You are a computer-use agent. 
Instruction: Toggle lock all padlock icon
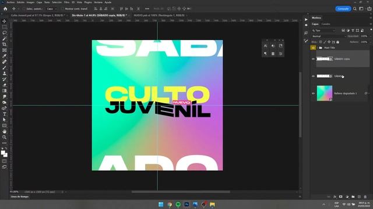tap(337, 42)
